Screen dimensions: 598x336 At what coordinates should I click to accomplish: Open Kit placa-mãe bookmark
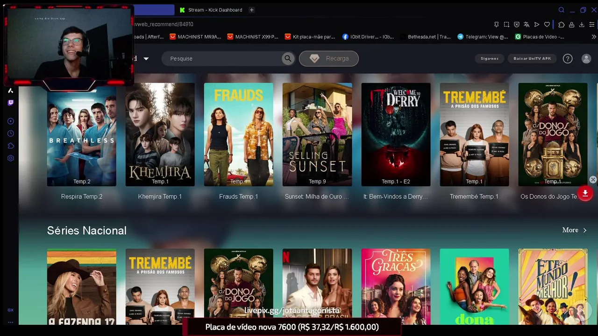coord(310,37)
